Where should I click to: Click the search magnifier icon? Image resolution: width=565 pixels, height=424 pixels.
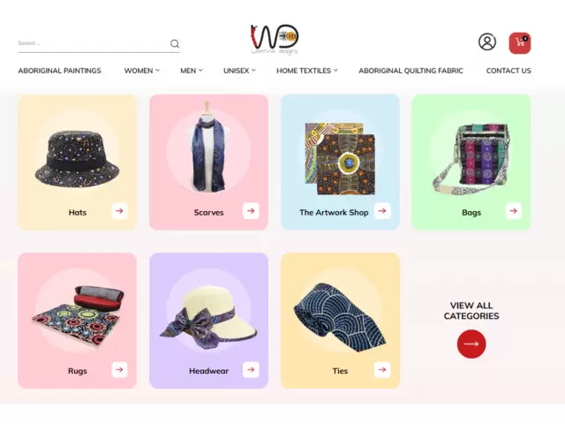[175, 43]
